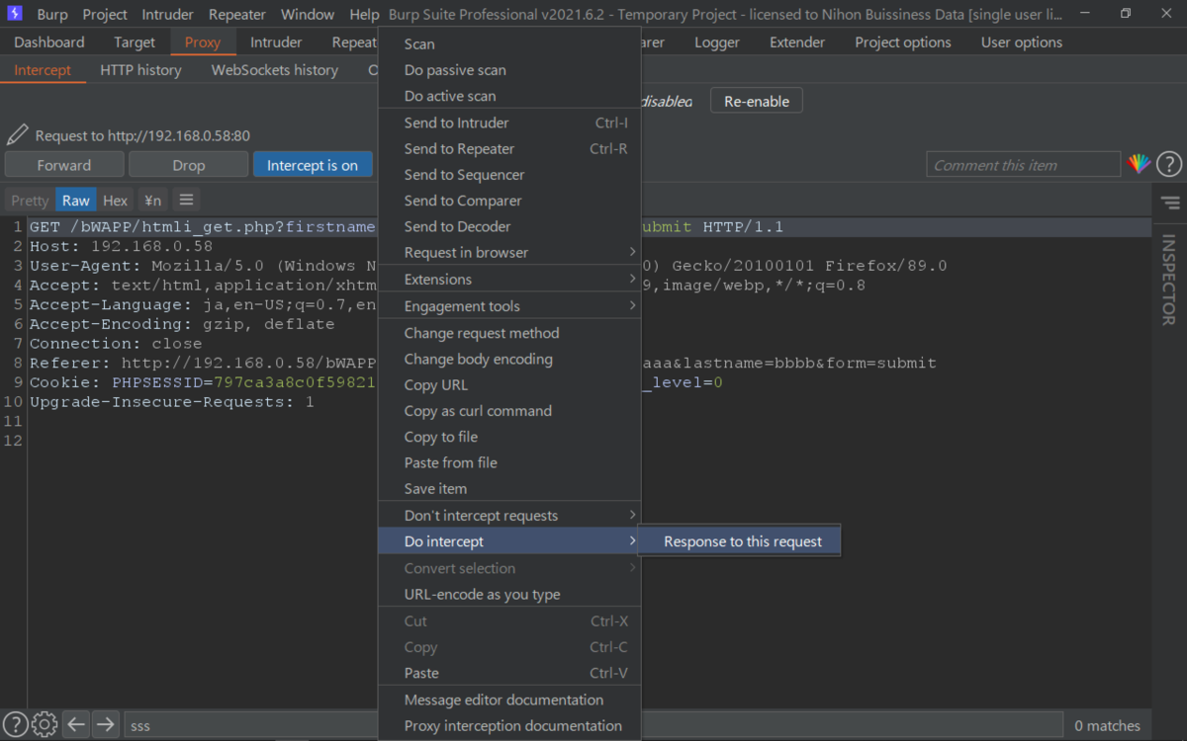Click the Burp Suite logo icon
The height and width of the screenshot is (741, 1187).
pyautogui.click(x=15, y=14)
